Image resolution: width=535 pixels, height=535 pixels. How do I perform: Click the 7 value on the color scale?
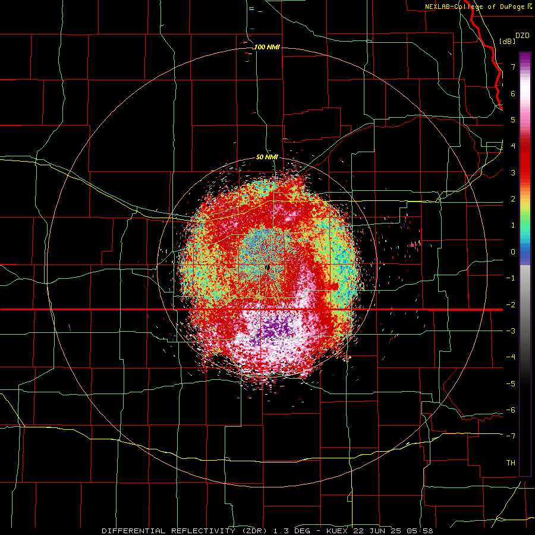coord(513,67)
